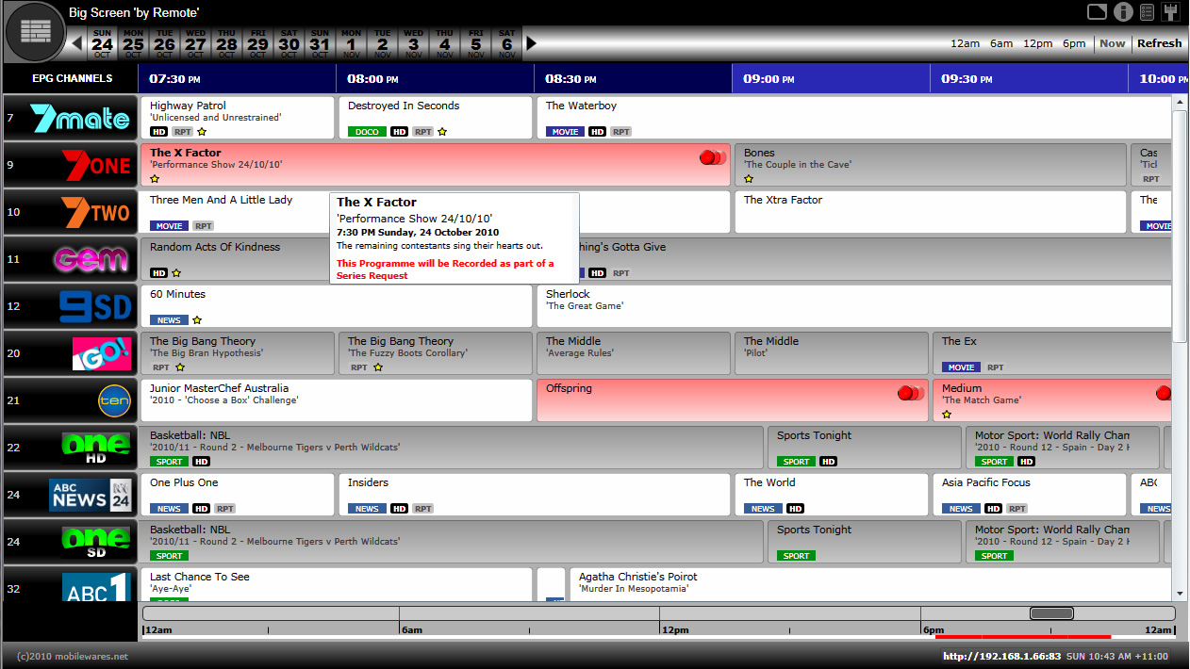
Task: Click the 6am marker on bottom timeline
Action: click(412, 630)
